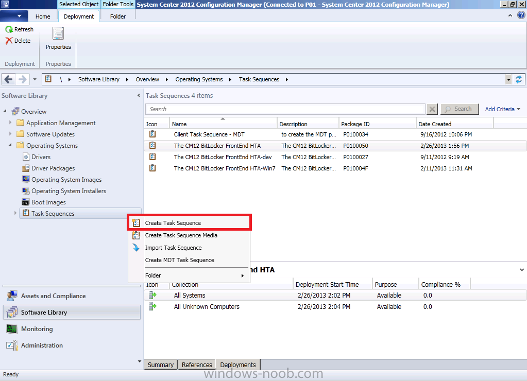Open the Properties ribbon icon
527x381 pixels.
(58, 33)
